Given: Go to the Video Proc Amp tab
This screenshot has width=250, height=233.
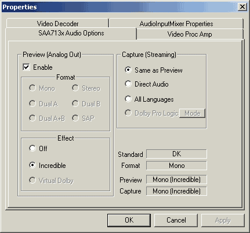Looking at the screenshot, I should click(190, 34).
